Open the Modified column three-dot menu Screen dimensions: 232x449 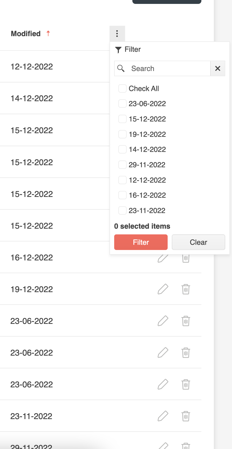117,34
